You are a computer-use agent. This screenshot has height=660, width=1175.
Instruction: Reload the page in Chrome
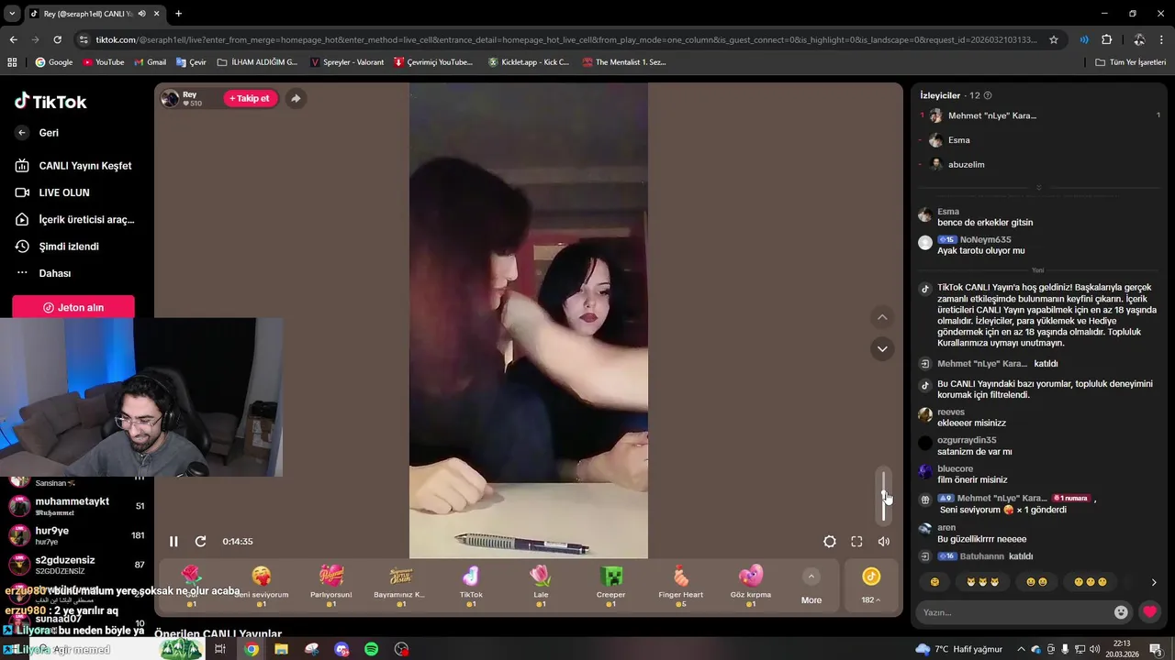pyautogui.click(x=57, y=39)
